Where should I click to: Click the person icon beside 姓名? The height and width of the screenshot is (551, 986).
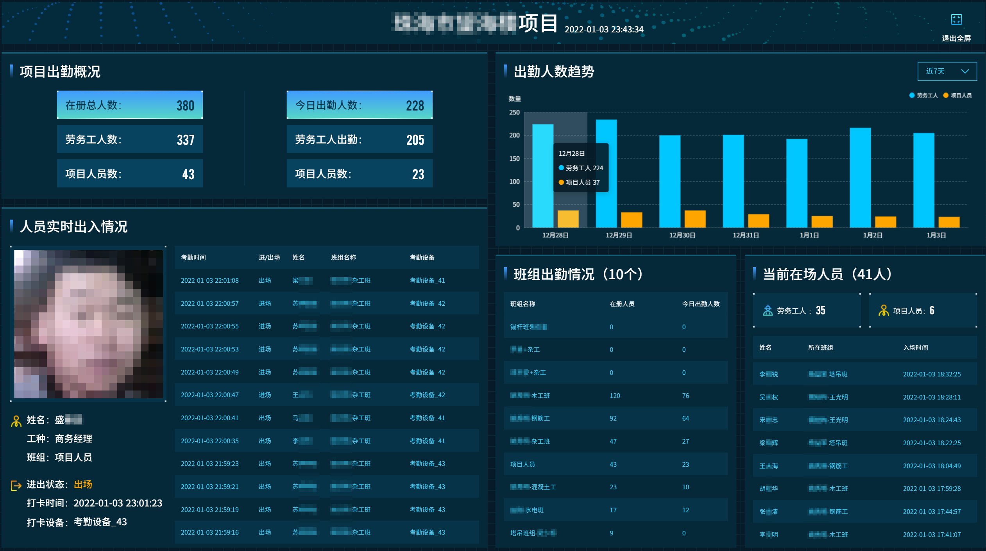[16, 421]
